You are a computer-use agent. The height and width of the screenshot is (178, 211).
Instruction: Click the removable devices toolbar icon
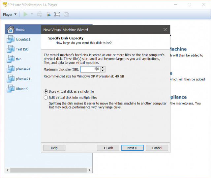coord(48,14)
